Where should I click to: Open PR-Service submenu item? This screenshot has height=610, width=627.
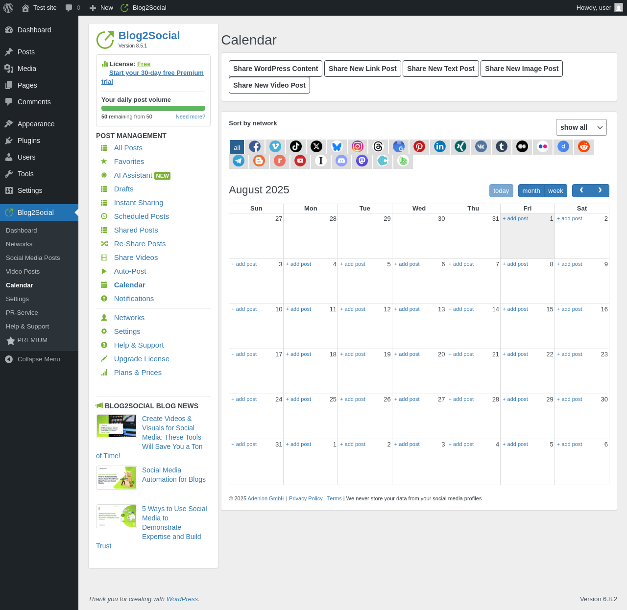click(22, 313)
